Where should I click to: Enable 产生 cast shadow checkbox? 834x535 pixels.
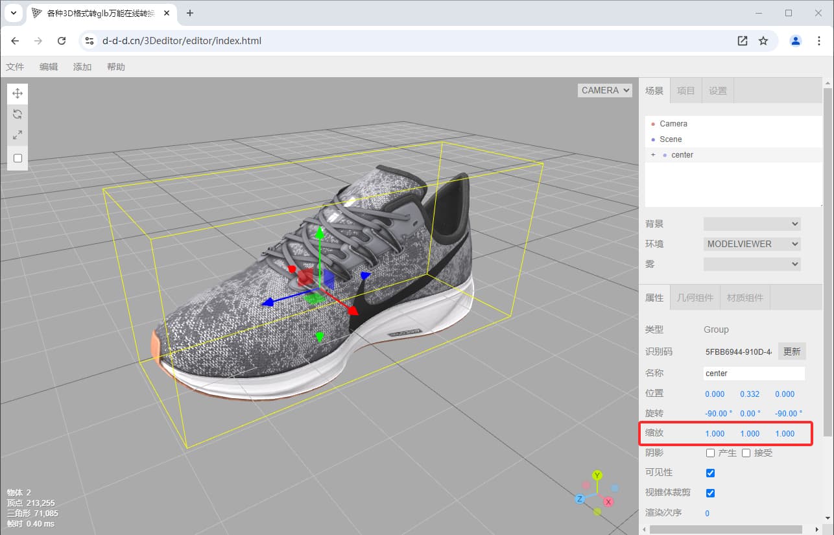click(710, 453)
